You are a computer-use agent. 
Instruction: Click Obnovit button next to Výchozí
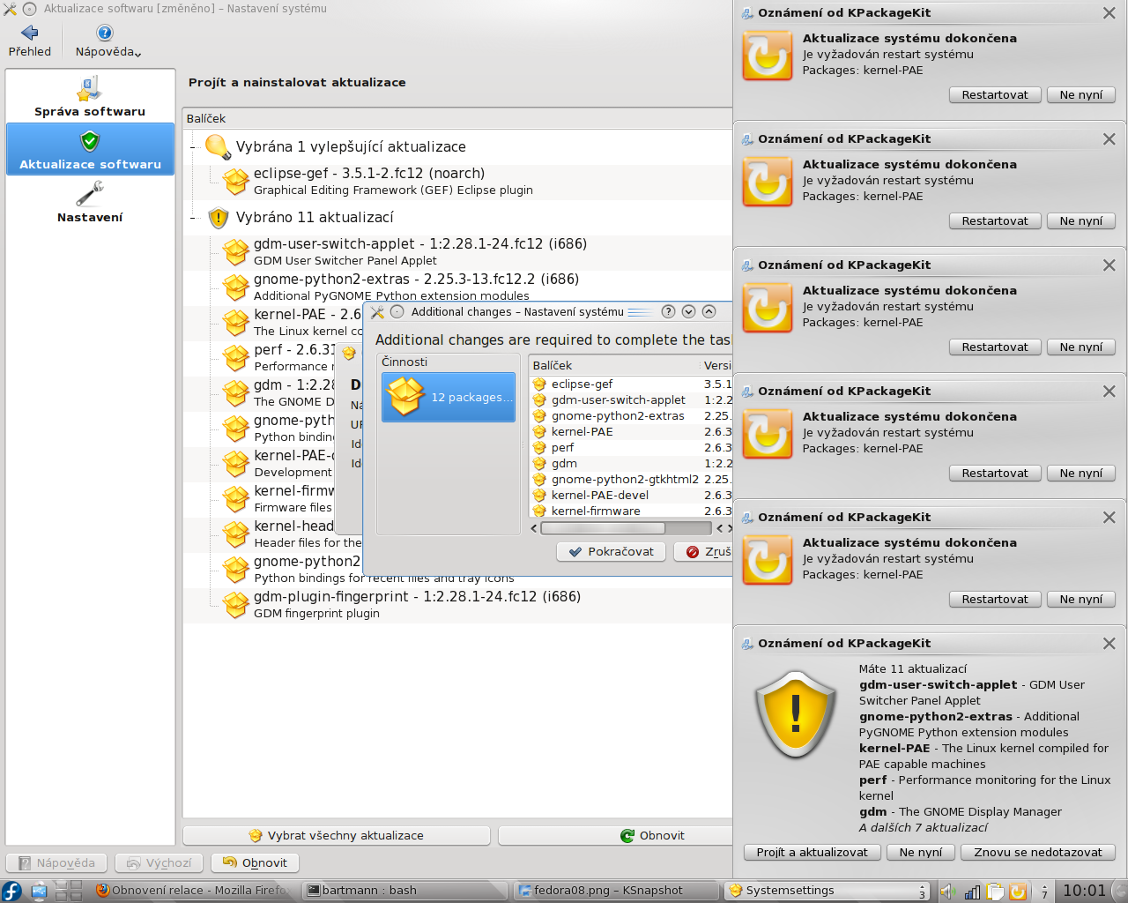point(256,862)
